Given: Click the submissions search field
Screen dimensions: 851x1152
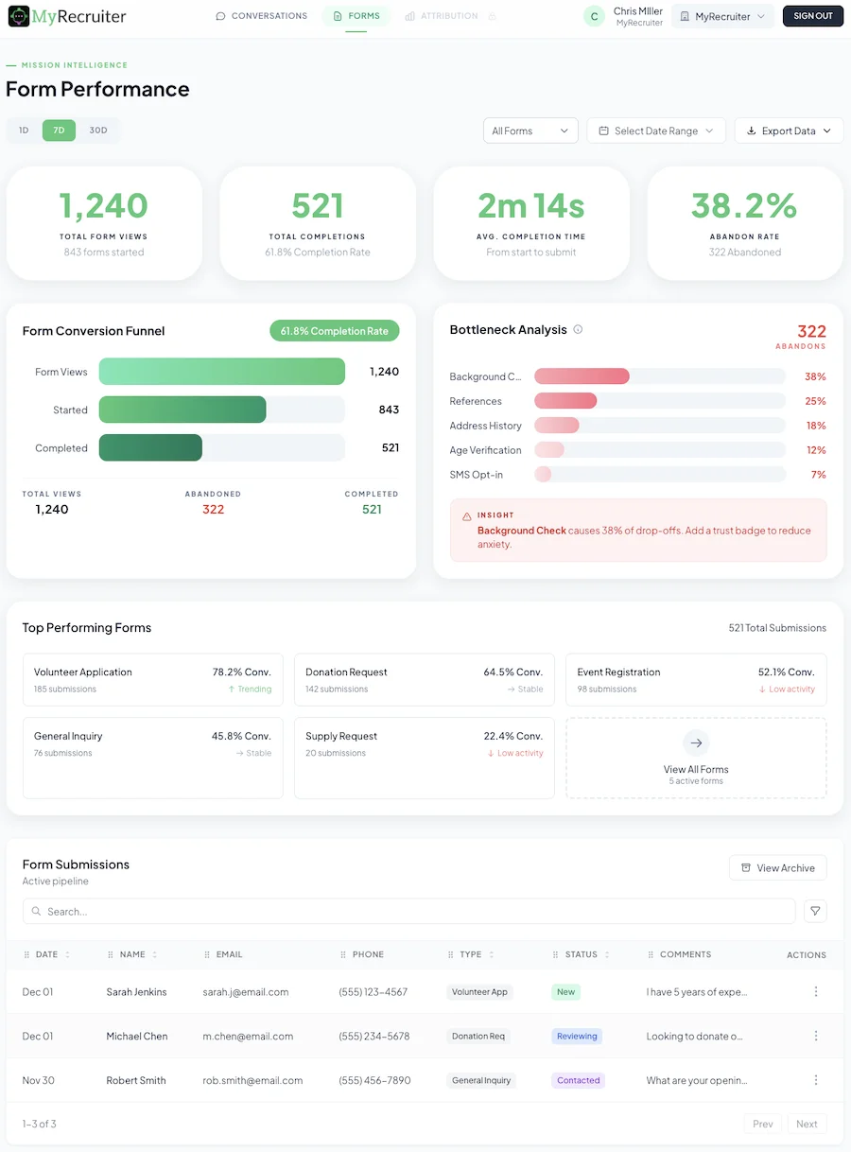Looking at the screenshot, I should click(407, 911).
